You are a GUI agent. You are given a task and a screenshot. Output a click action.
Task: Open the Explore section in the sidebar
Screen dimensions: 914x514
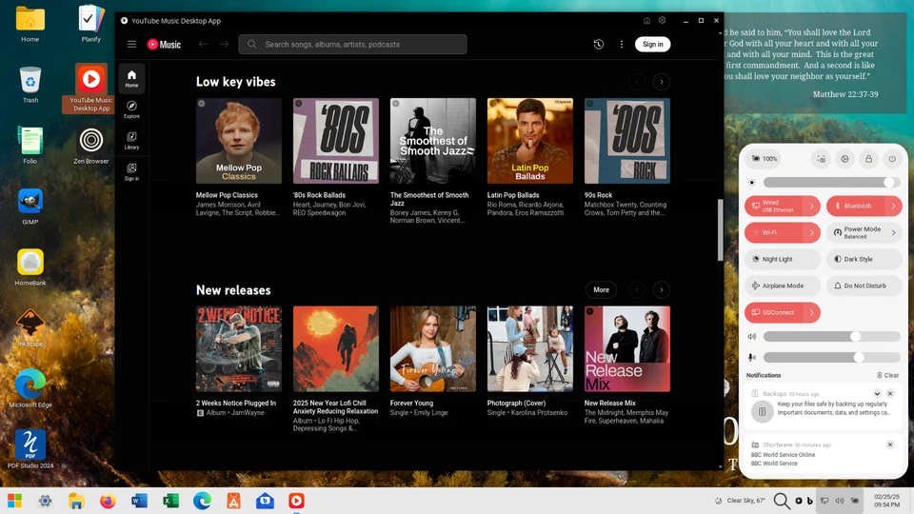pyautogui.click(x=131, y=109)
